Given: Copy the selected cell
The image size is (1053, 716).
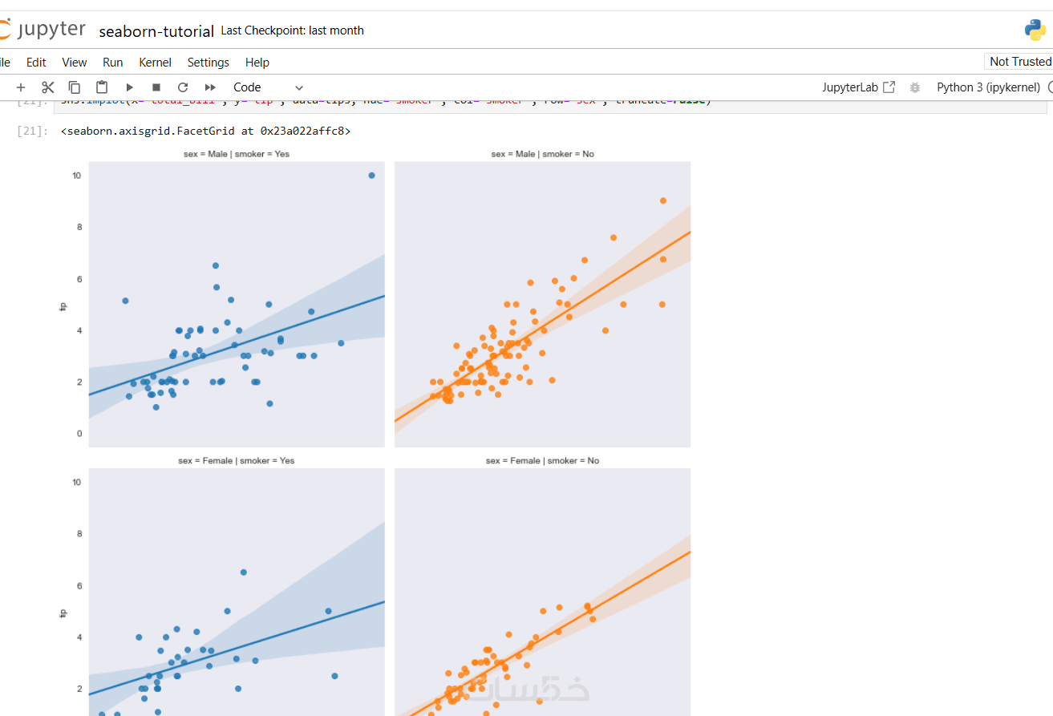Looking at the screenshot, I should pos(75,87).
